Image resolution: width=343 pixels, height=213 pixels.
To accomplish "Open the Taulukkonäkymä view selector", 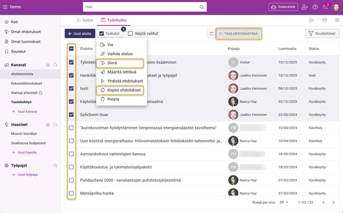I will click(x=238, y=33).
